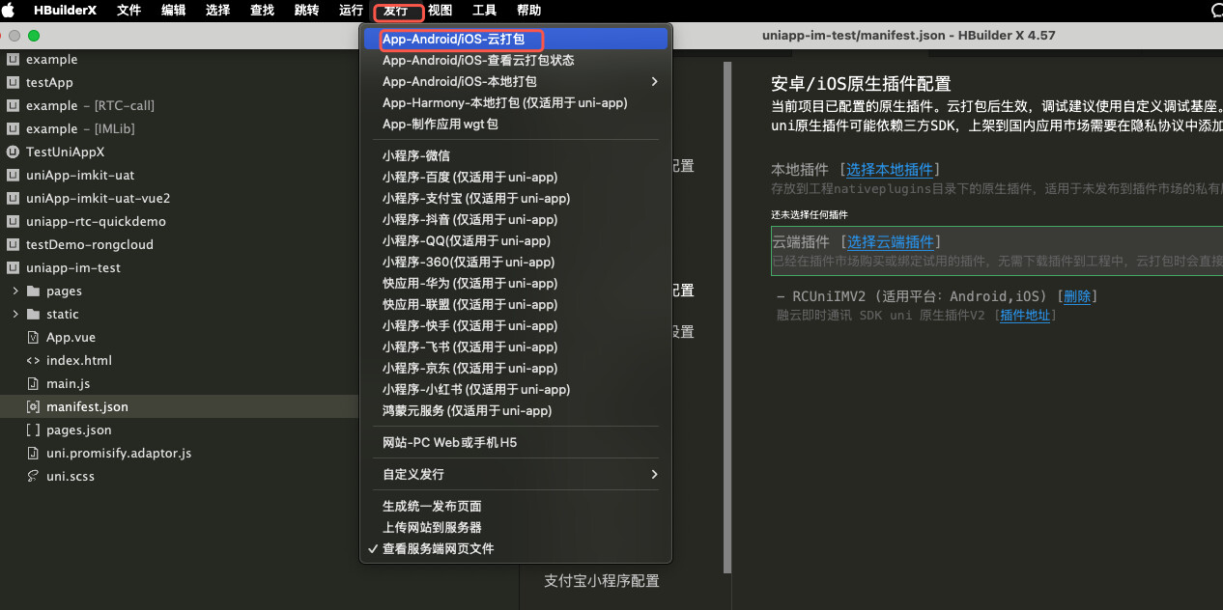1223x610 pixels.
Task: Click the folder icon beside static
Action: click(34, 315)
